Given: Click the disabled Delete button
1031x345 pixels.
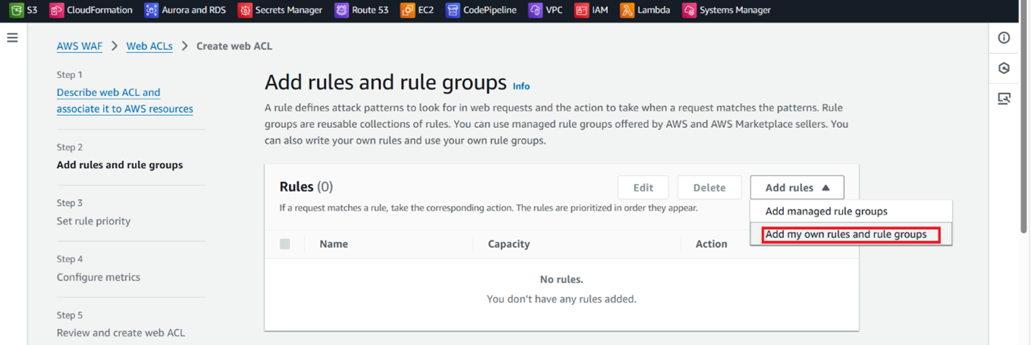Looking at the screenshot, I should coord(709,188).
